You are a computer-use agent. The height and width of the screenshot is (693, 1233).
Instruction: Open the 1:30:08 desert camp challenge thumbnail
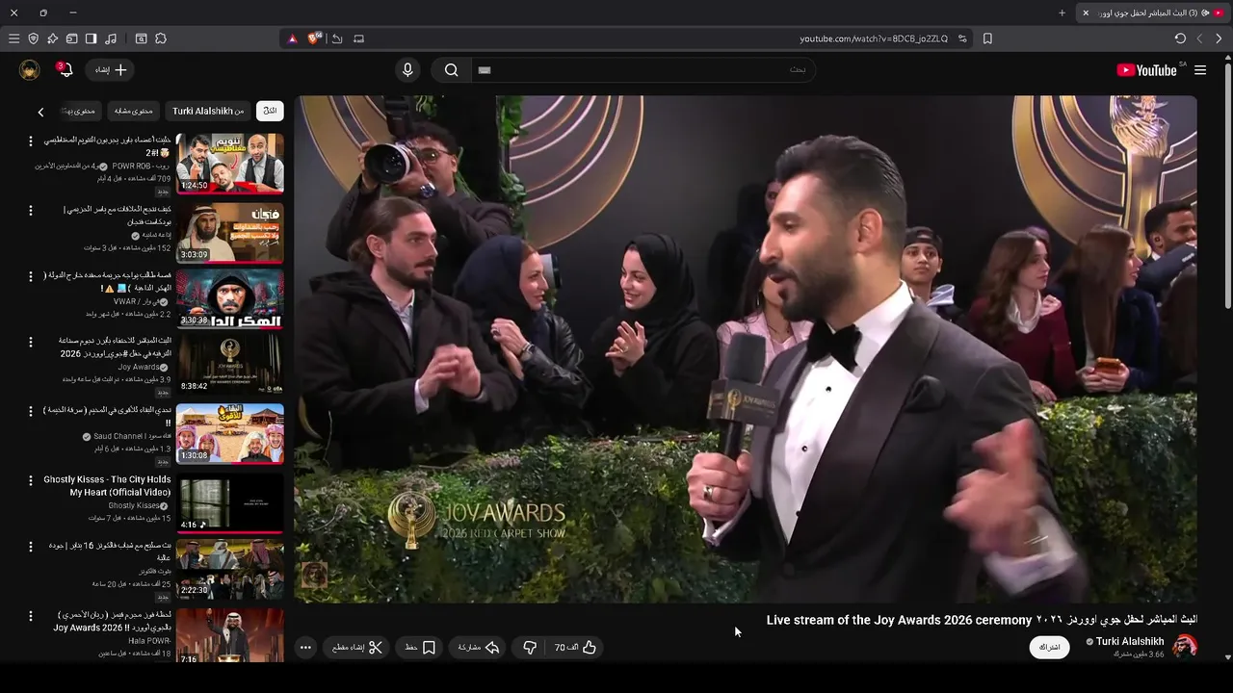pos(230,433)
